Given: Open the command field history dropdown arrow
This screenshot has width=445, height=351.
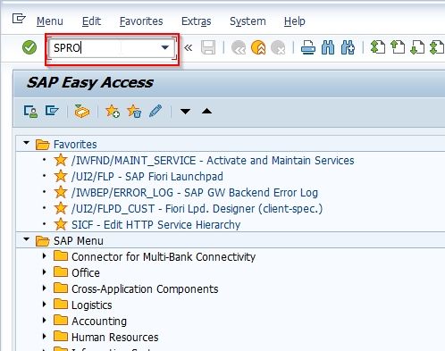Looking at the screenshot, I should click(x=165, y=47).
